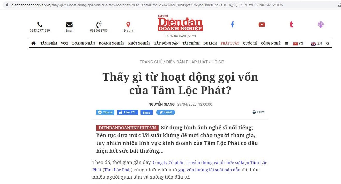Click the article headline text

pyautogui.click(x=180, y=84)
